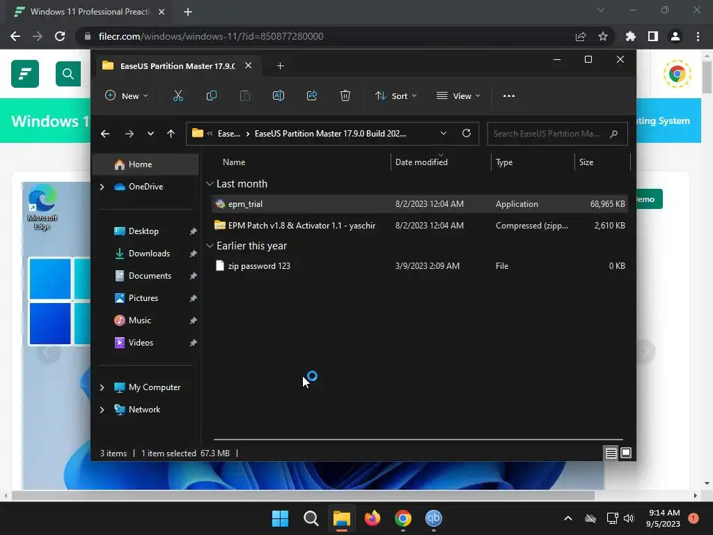Image resolution: width=713 pixels, height=535 pixels.
Task: Sort by the Type column header
Action: click(x=504, y=162)
